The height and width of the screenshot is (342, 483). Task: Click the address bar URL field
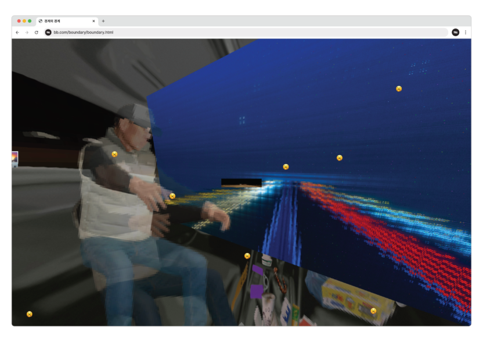click(x=232, y=33)
